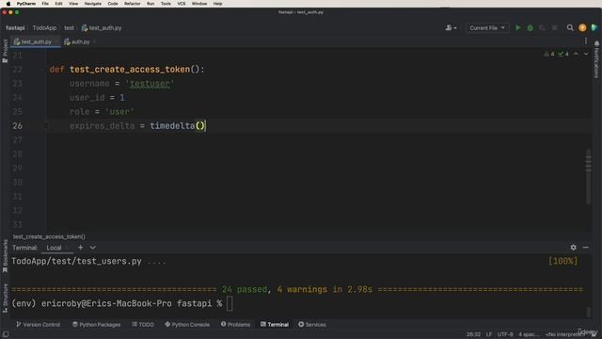Open the View menu
The height and width of the screenshot is (339, 602).
coord(73,4)
